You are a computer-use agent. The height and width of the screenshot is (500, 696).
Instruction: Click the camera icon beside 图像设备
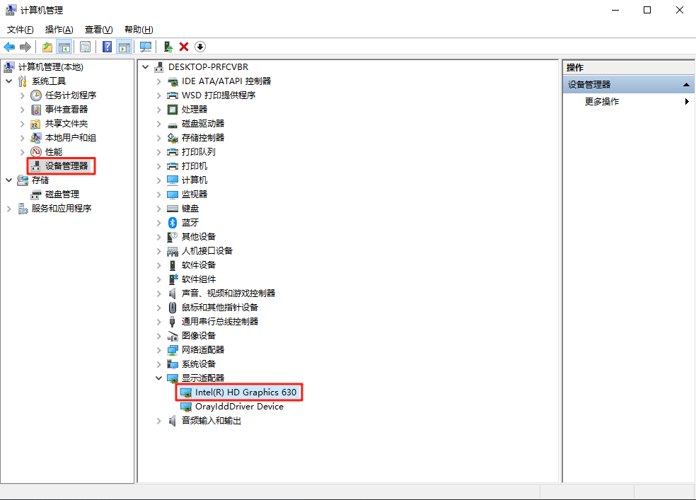coord(172,336)
